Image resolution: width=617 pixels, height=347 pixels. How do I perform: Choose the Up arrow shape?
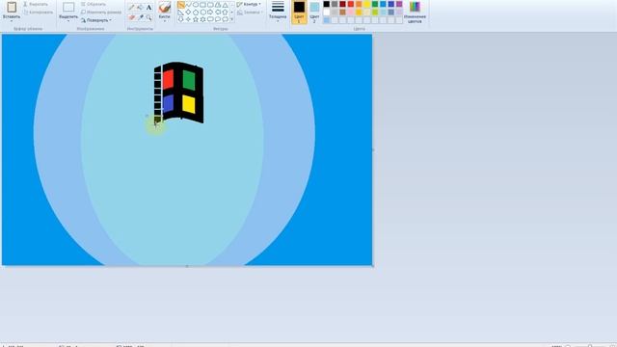click(225, 13)
